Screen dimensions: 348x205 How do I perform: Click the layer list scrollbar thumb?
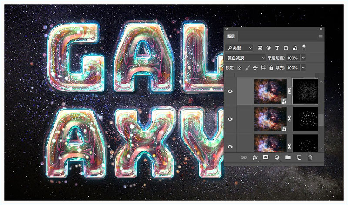click(x=321, y=120)
